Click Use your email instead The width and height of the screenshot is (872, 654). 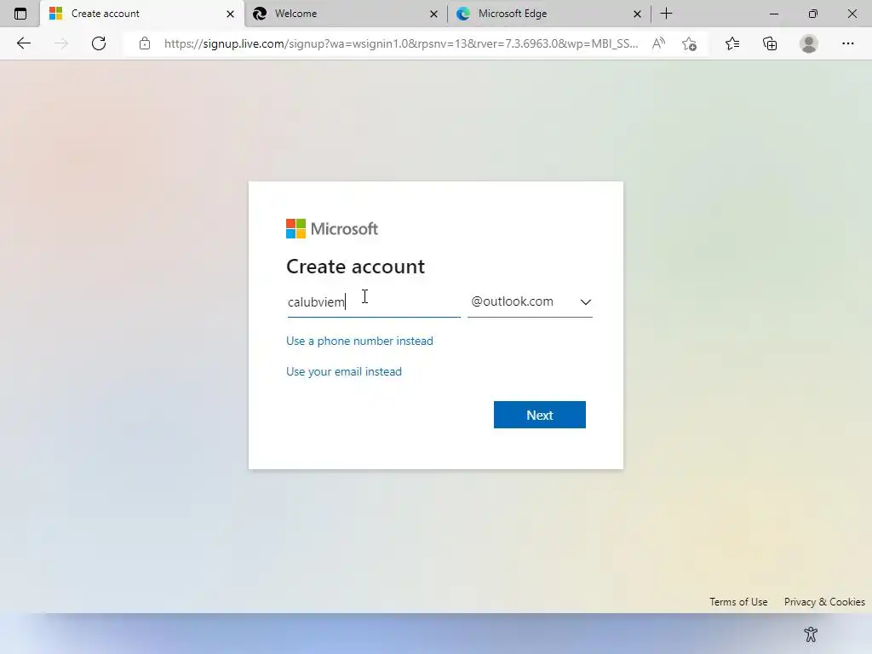click(344, 371)
